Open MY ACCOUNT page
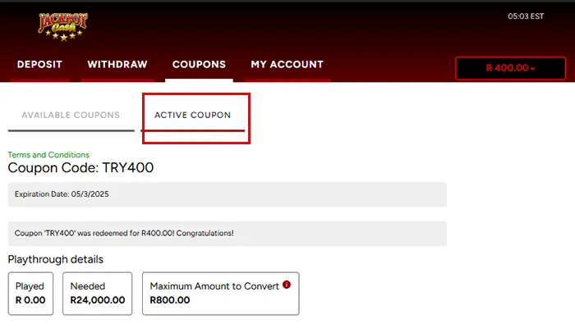The width and height of the screenshot is (575, 328). [x=287, y=65]
